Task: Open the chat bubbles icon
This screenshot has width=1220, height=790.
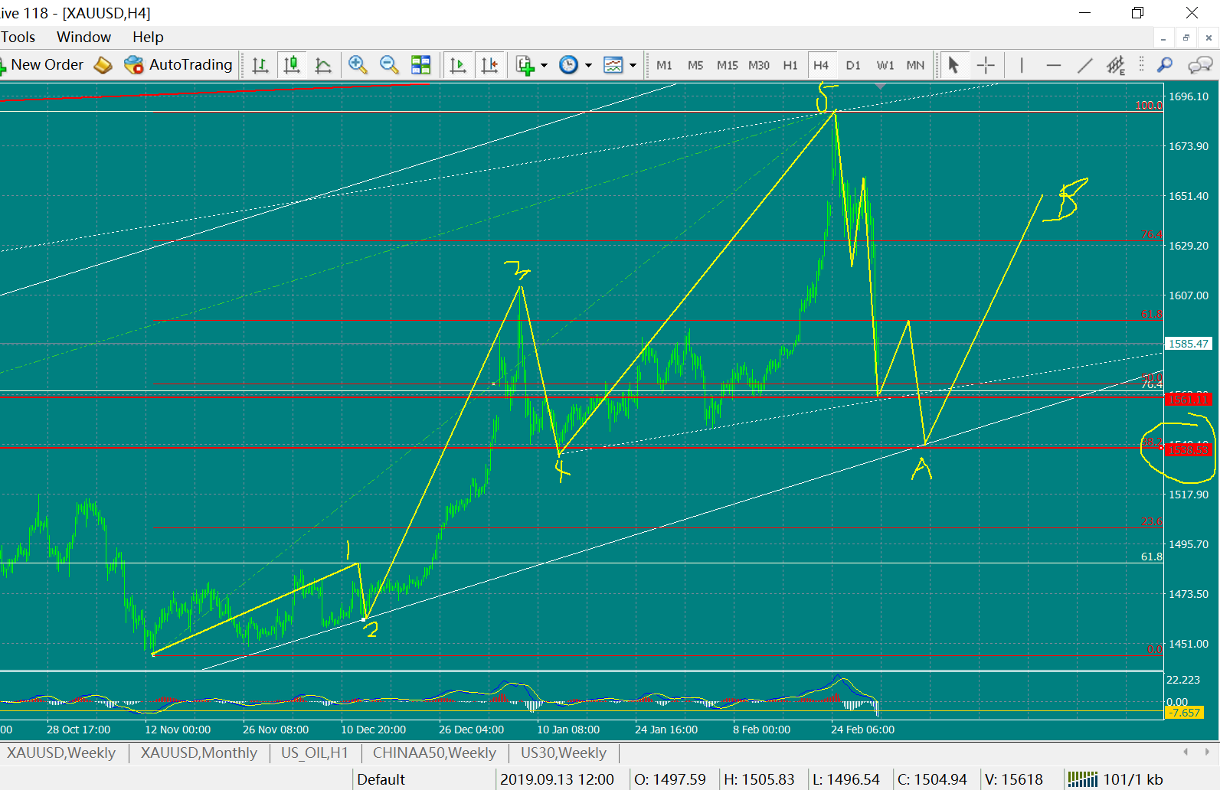Action: tap(1200, 65)
